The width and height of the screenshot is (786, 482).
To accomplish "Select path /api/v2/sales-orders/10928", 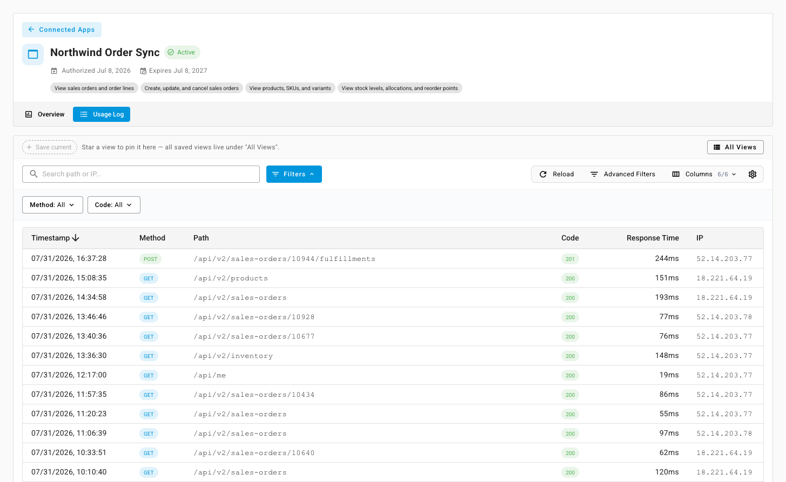I will pyautogui.click(x=254, y=317).
